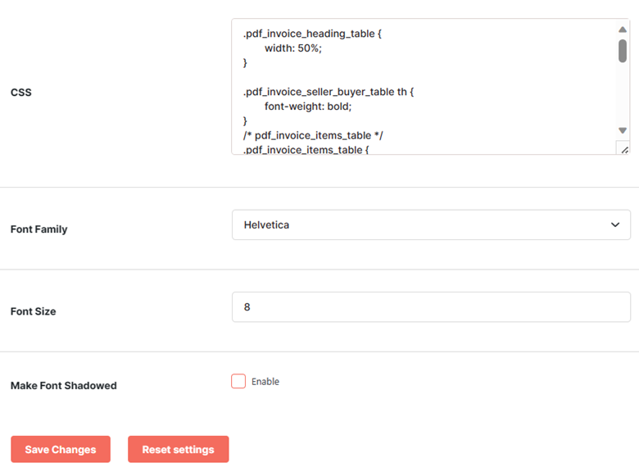Click the Font Family label
This screenshot has height=467, width=639.
pos(39,229)
